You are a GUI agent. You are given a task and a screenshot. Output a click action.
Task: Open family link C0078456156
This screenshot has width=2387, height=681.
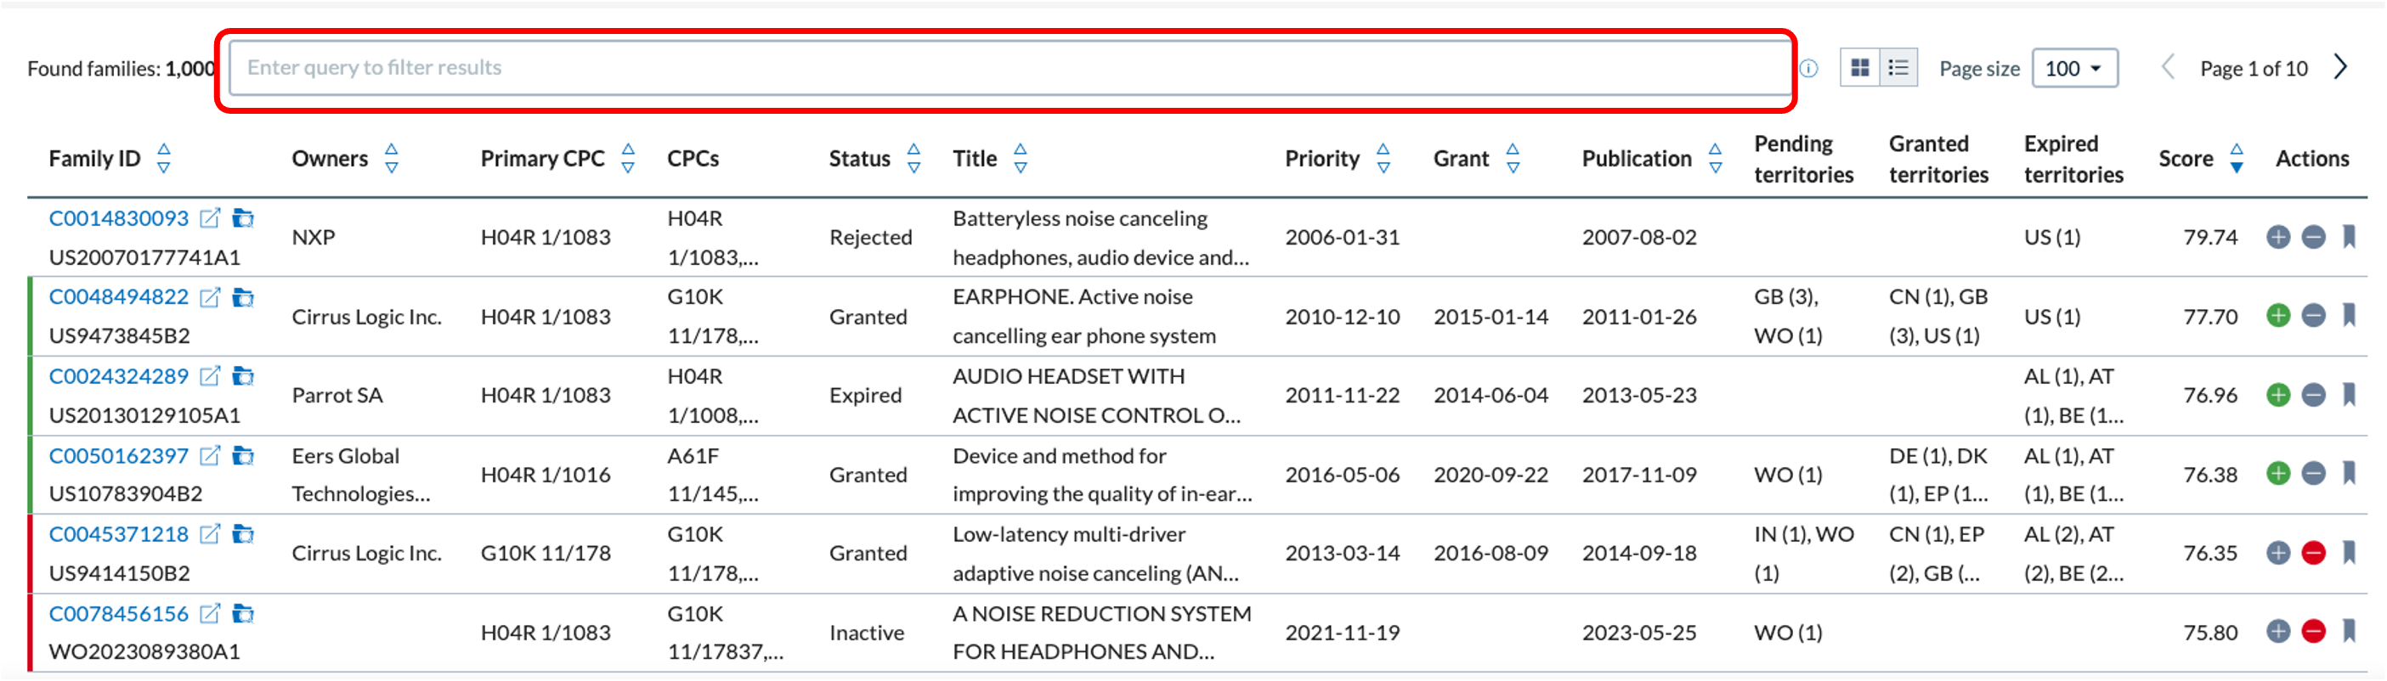coord(119,613)
